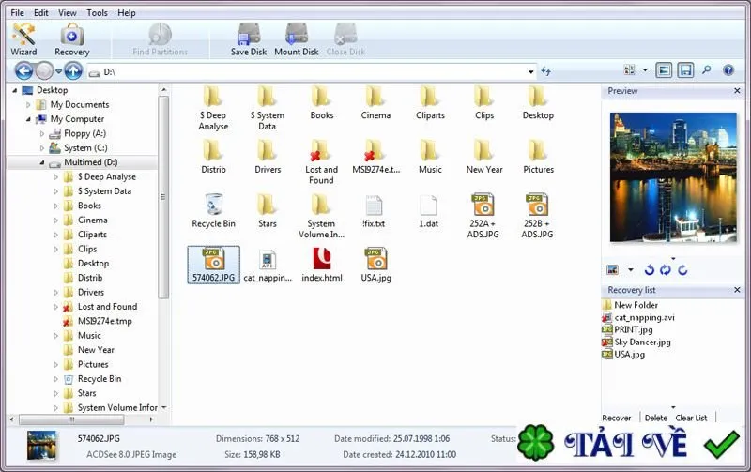Toggle the preview pane layout button
Screen dimensions: 751x472
click(664, 70)
